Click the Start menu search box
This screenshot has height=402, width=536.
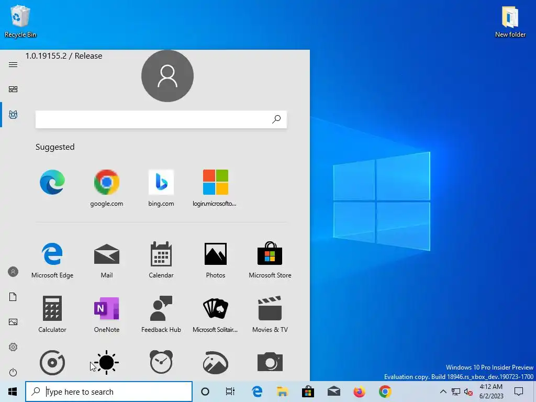click(x=161, y=119)
